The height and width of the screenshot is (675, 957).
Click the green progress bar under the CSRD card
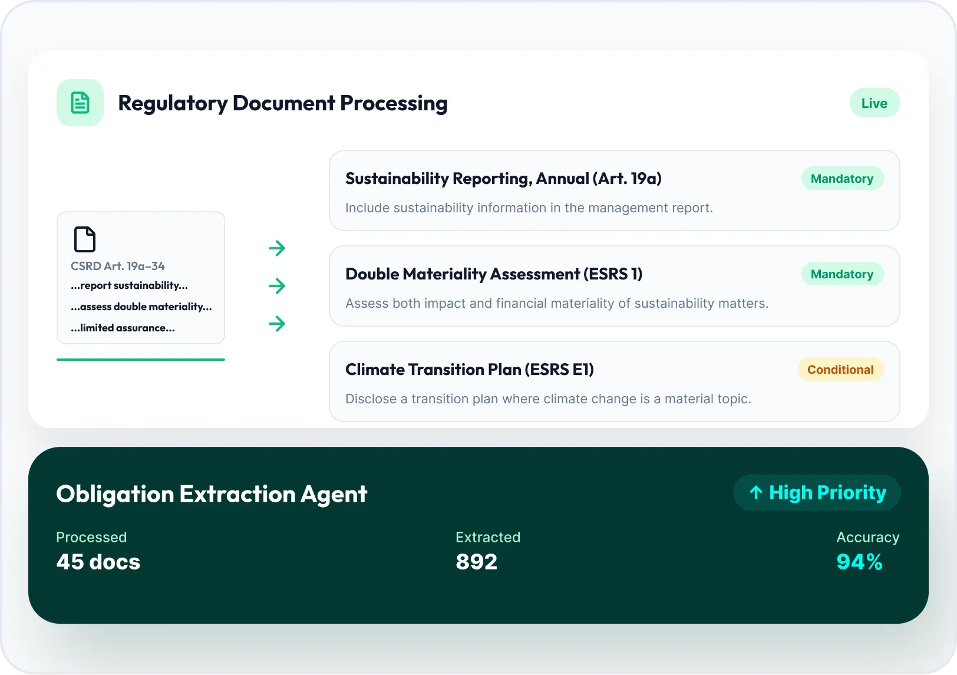pos(141,360)
